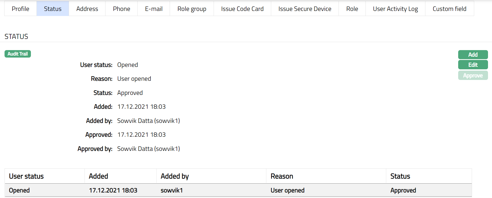The height and width of the screenshot is (198, 492).
Task: Open the Role group tab
Action: pos(192,9)
